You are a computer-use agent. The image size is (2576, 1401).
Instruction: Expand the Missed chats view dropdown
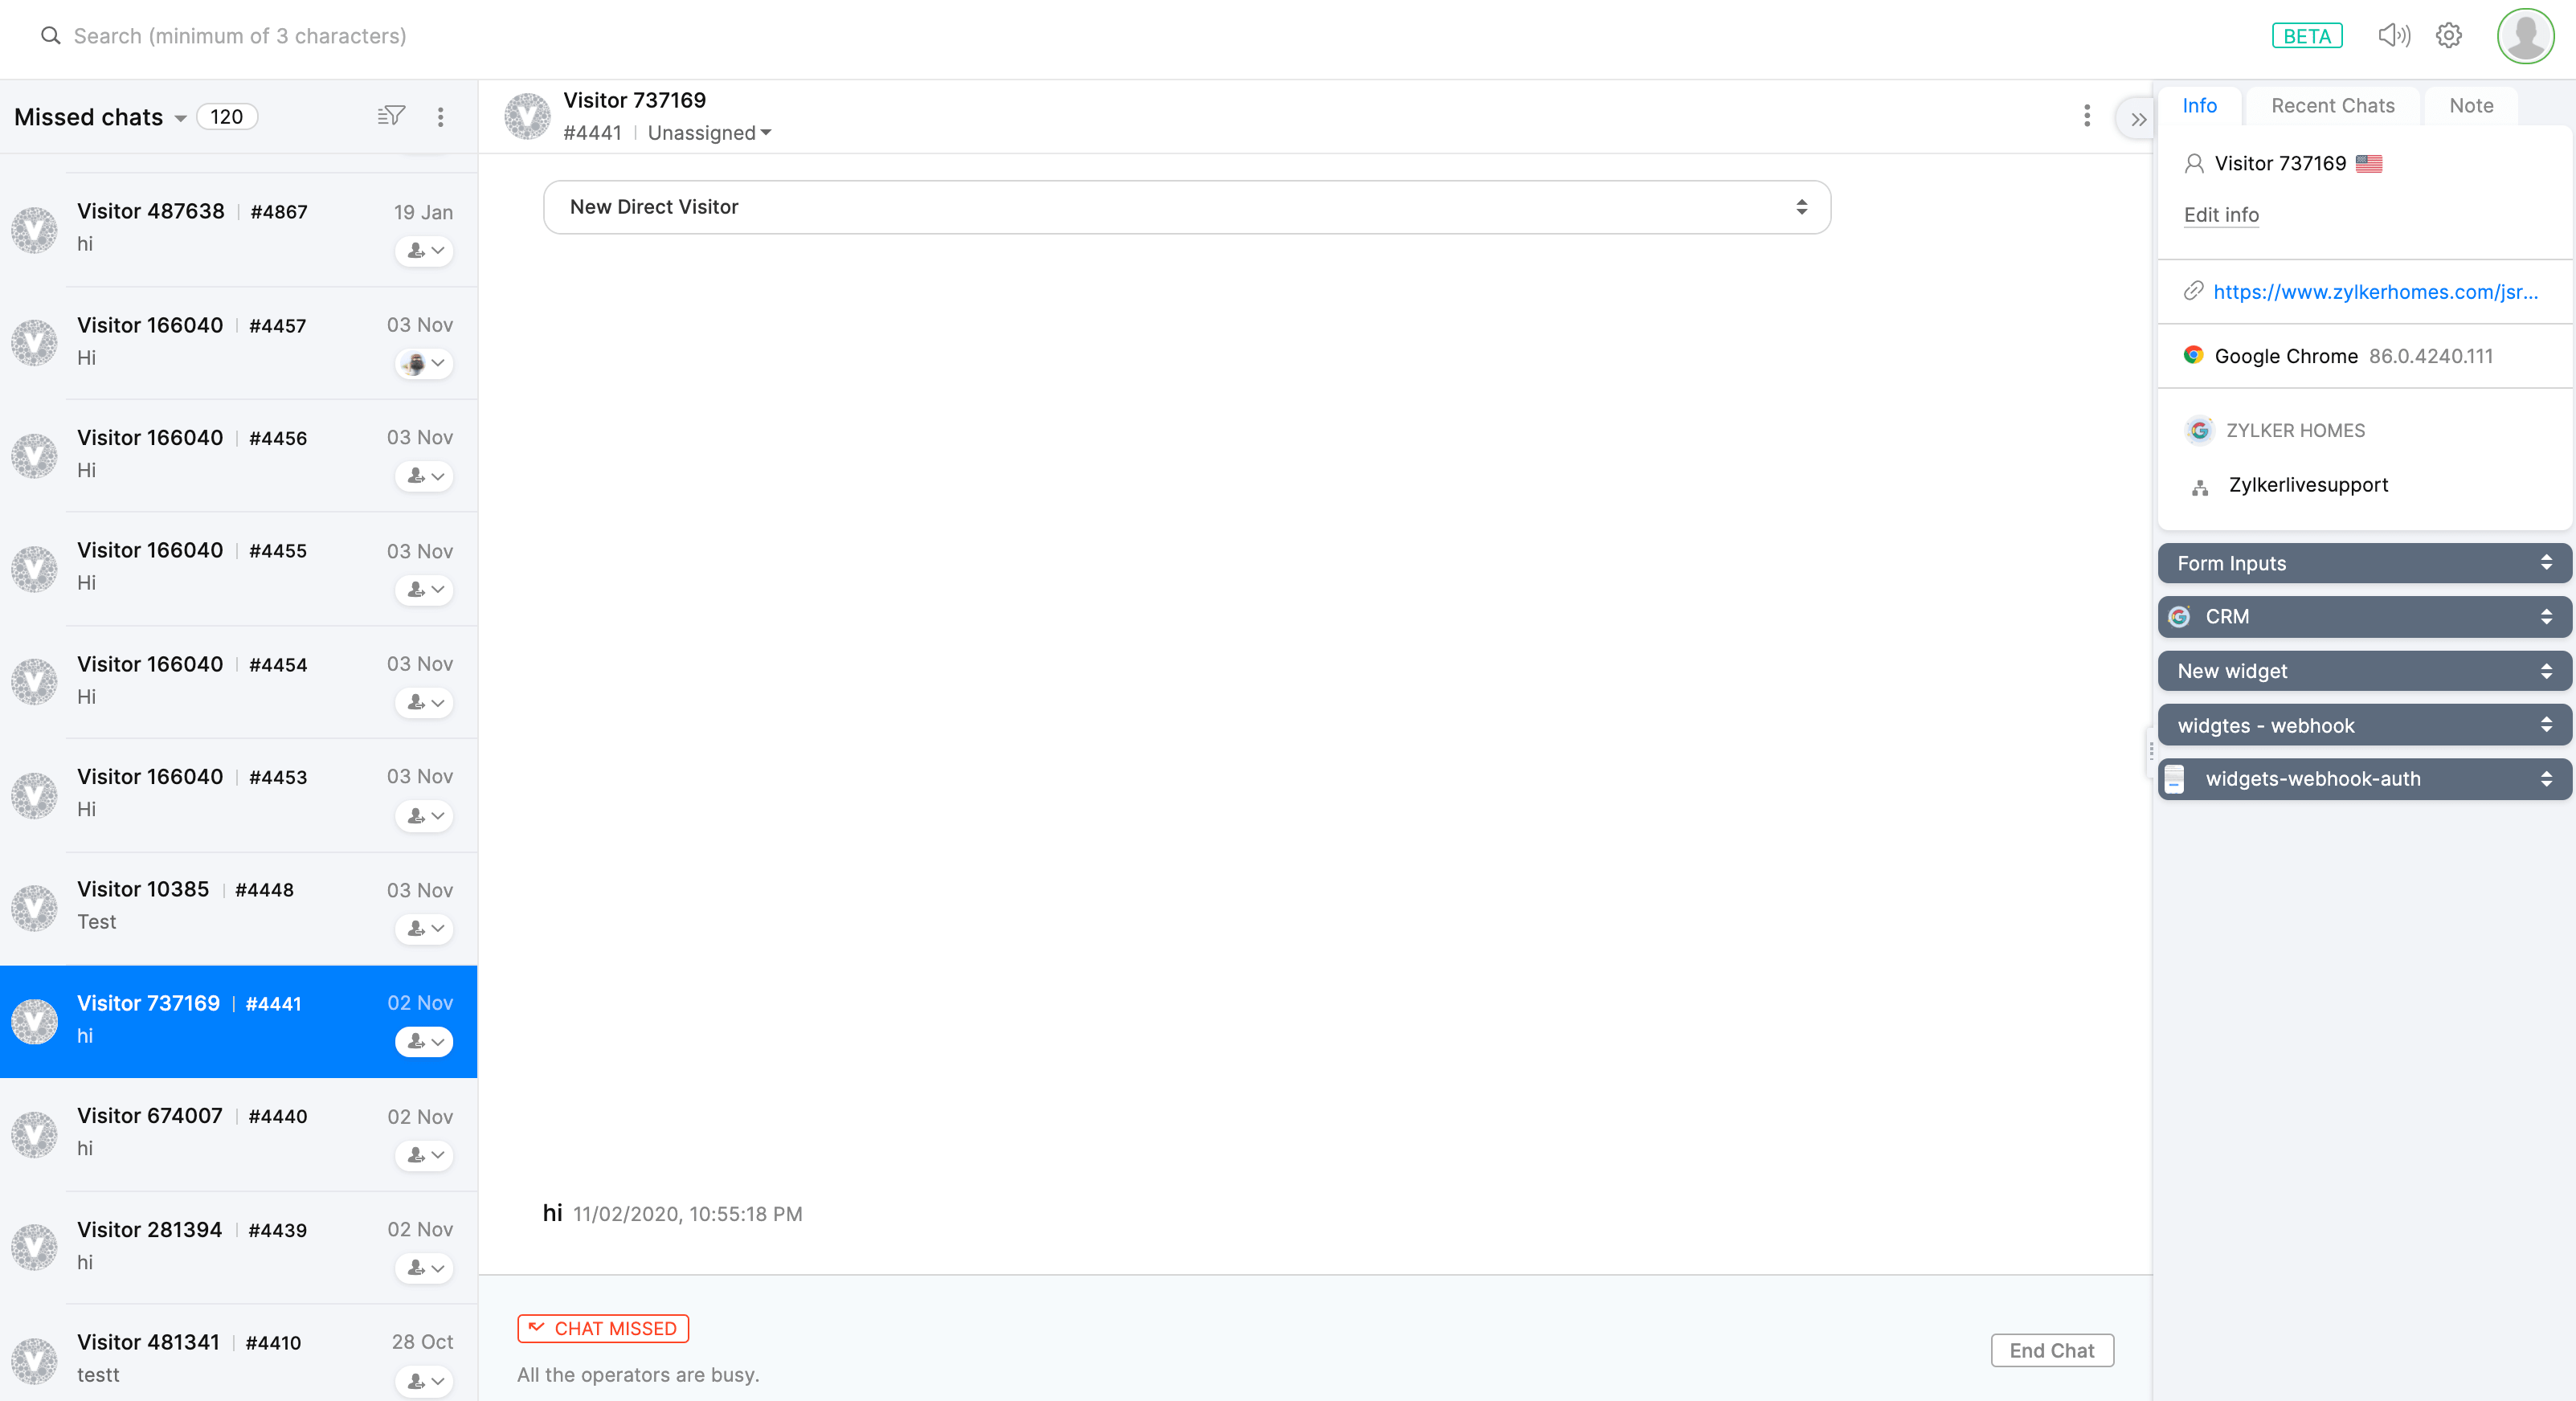tap(180, 118)
